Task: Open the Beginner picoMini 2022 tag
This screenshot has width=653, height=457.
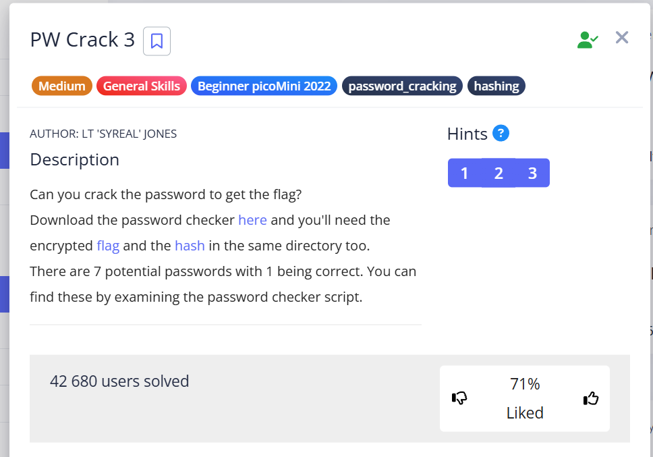Action: coord(264,86)
